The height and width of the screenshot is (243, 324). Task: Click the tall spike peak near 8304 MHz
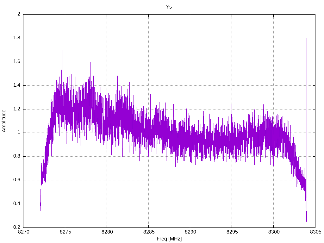[x=307, y=38]
